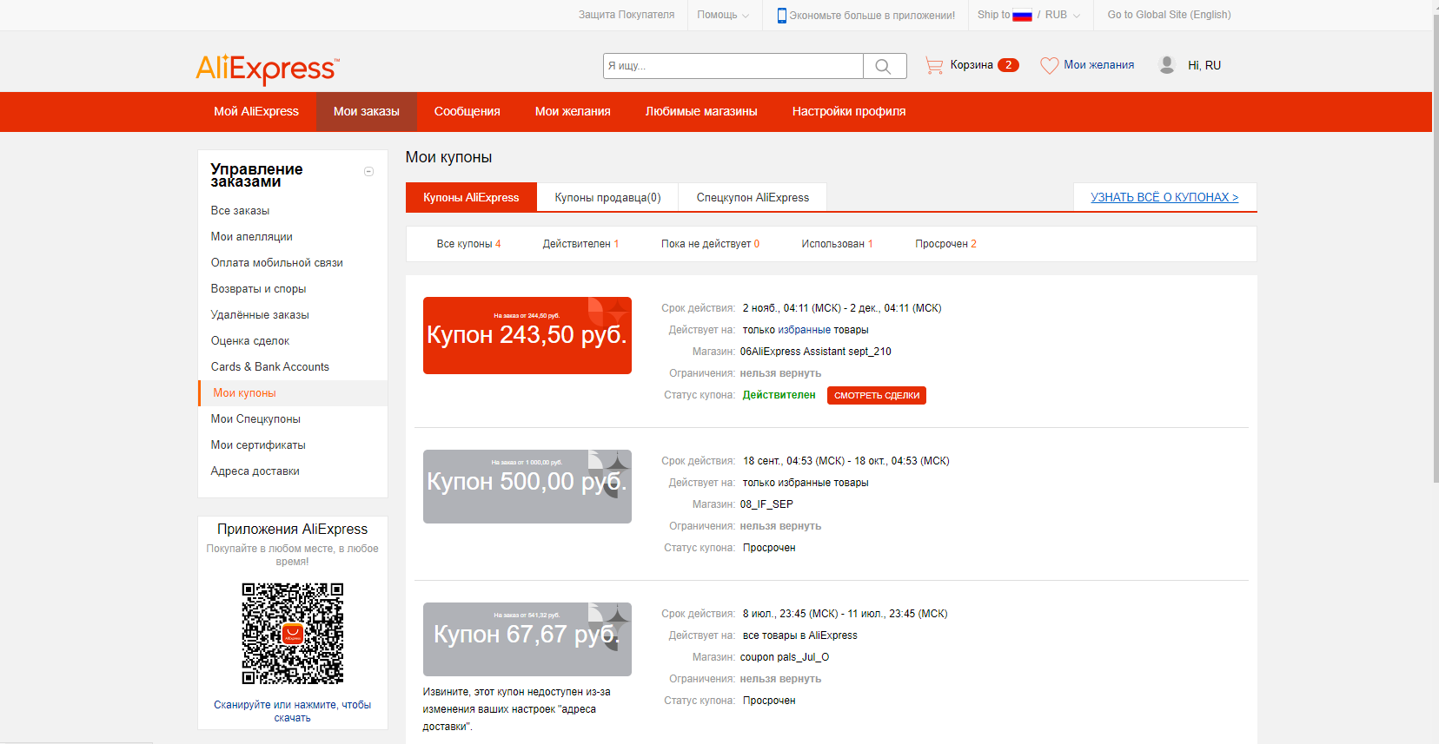Open the Помощь dropdown

(x=723, y=15)
